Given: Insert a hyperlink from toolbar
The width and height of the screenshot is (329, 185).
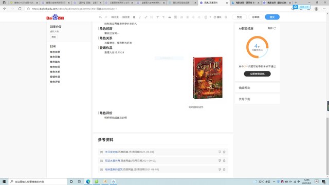Looking at the screenshot, I should [x=146, y=17].
